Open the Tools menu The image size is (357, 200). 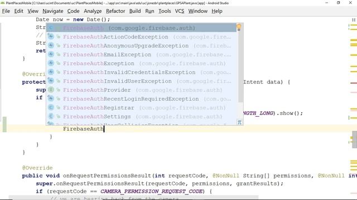click(165, 11)
